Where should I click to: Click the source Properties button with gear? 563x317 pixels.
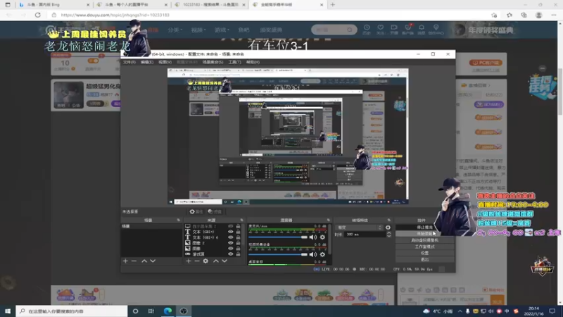196,212
